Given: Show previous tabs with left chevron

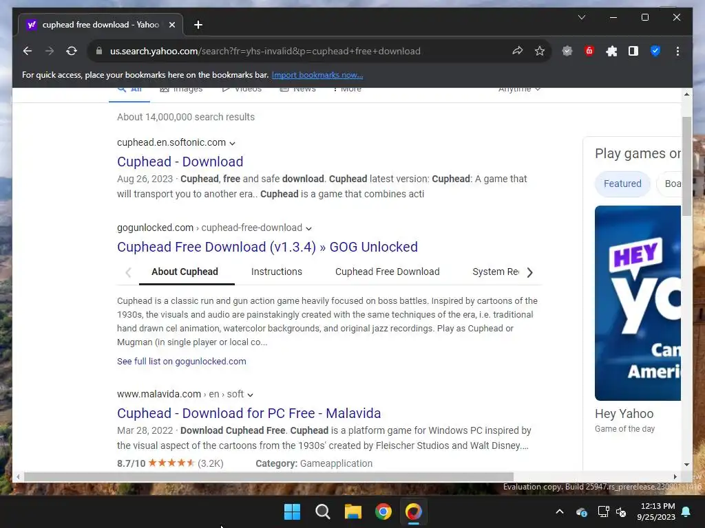Looking at the screenshot, I should (128, 272).
